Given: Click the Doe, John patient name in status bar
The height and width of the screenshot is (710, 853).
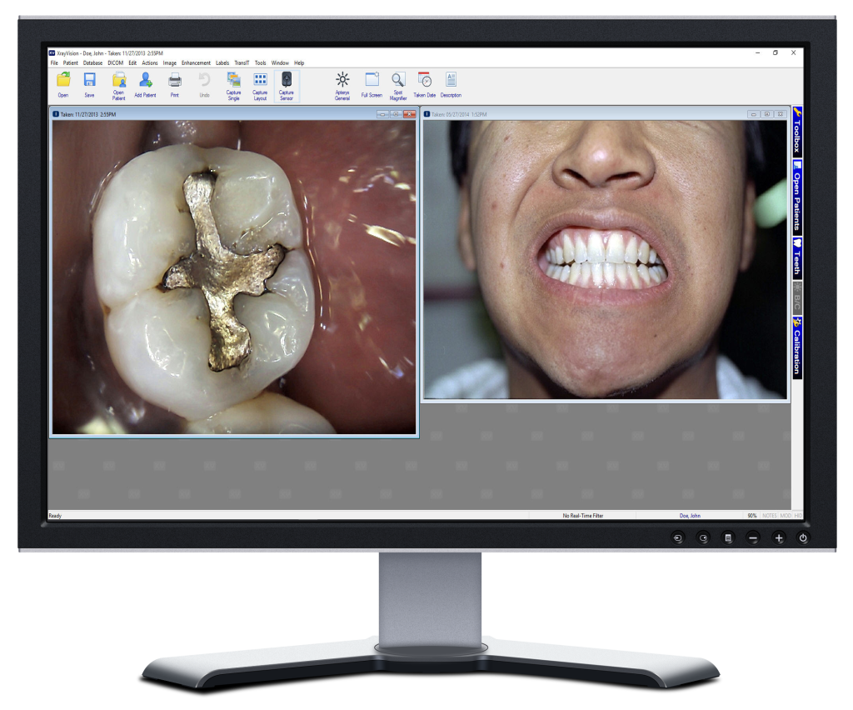Looking at the screenshot, I should [691, 516].
